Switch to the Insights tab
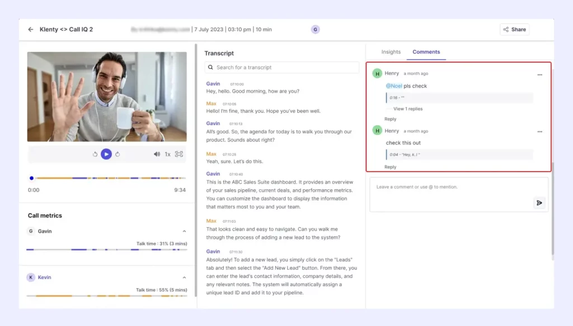573x326 pixels. tap(390, 51)
